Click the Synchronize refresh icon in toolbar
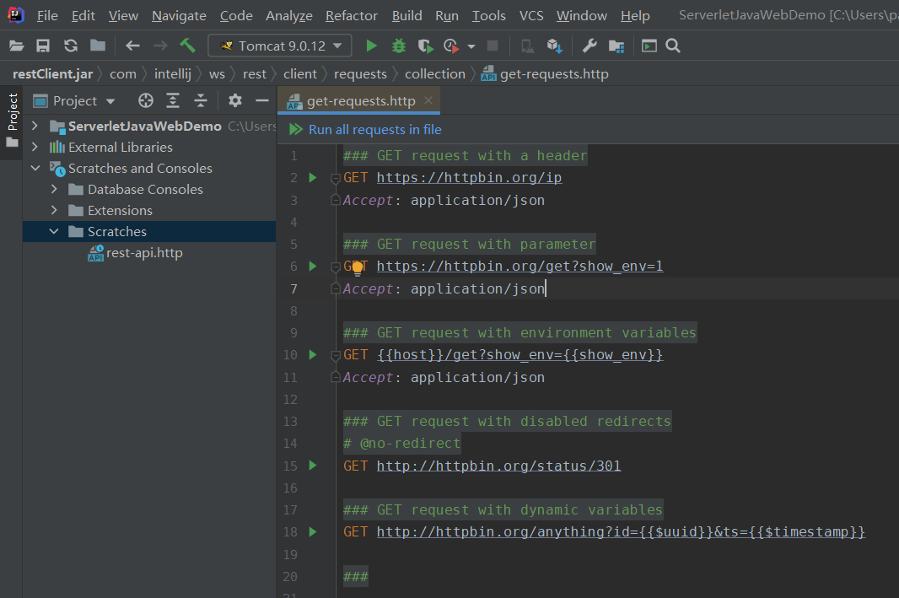The width and height of the screenshot is (899, 598). click(x=71, y=46)
